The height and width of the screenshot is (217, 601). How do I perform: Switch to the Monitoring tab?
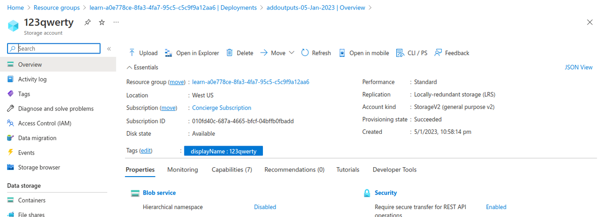(x=183, y=170)
